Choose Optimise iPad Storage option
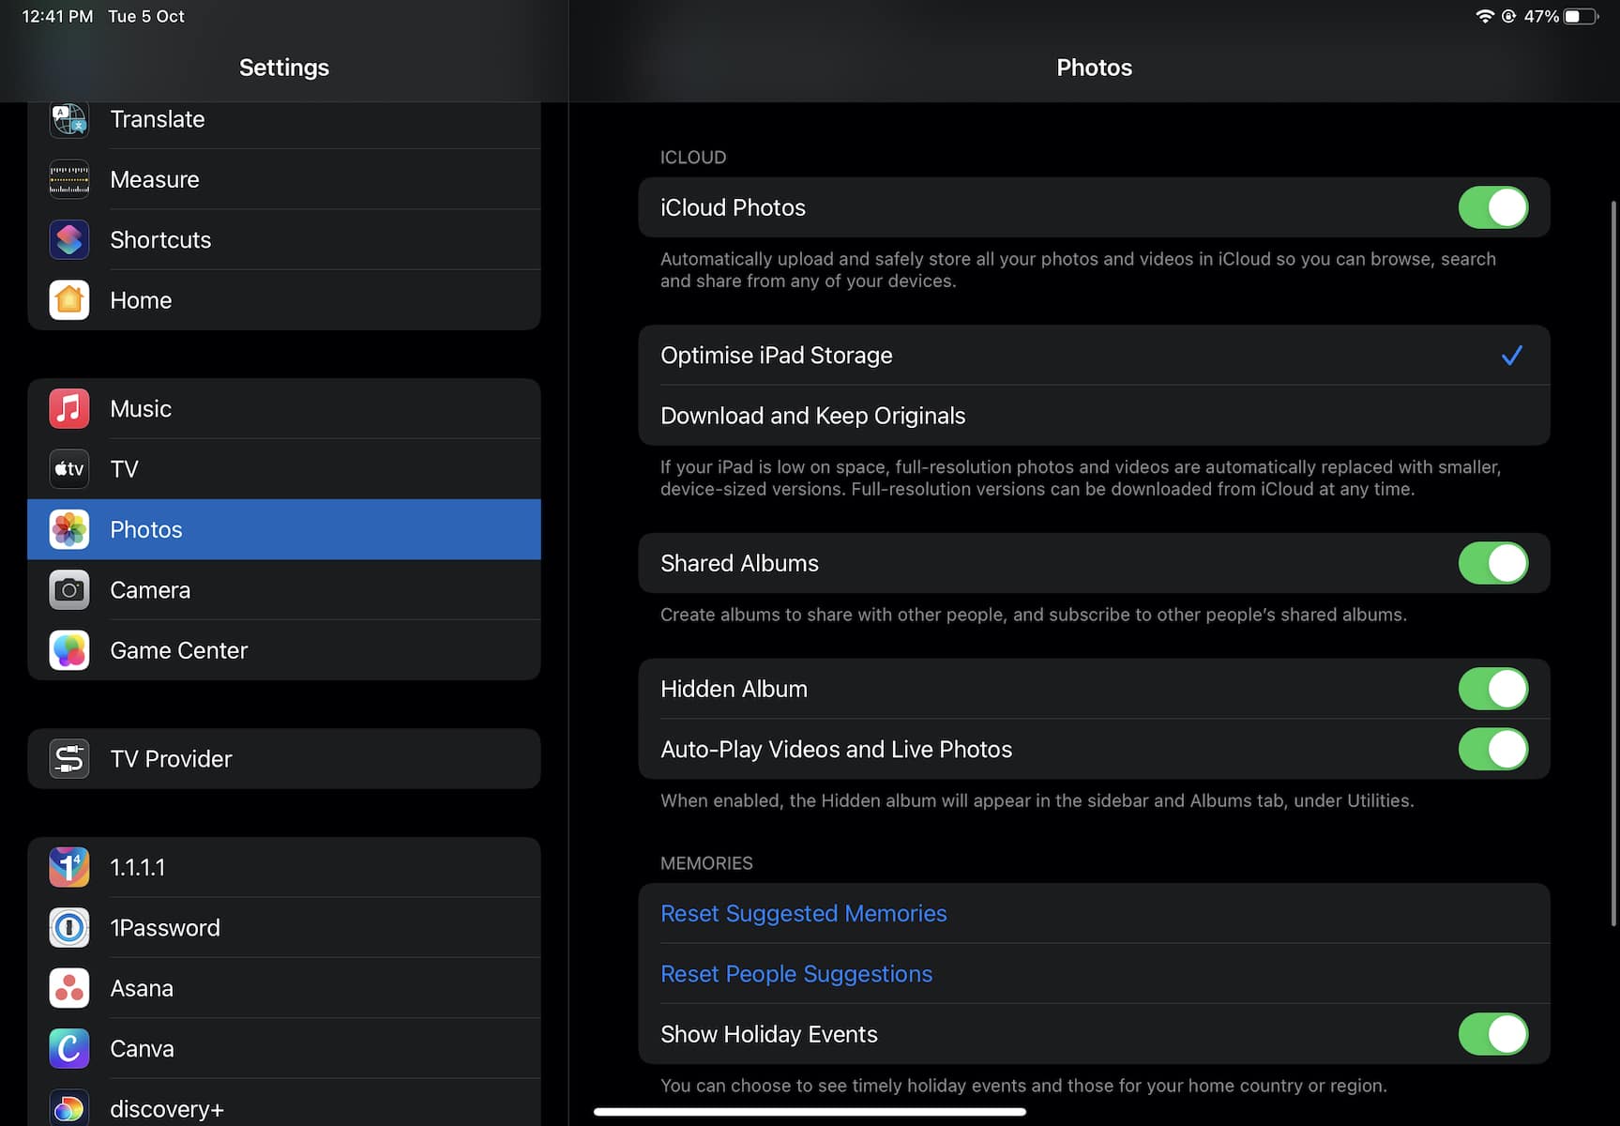The height and width of the screenshot is (1126, 1620). [x=777, y=356]
